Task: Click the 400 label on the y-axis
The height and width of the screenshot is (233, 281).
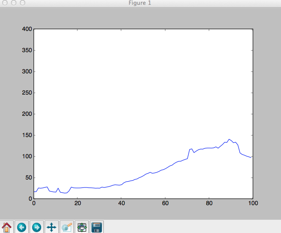Action: (x=27, y=29)
